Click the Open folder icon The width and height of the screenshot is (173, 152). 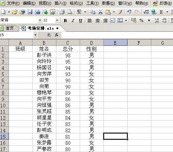[x=15, y=12]
